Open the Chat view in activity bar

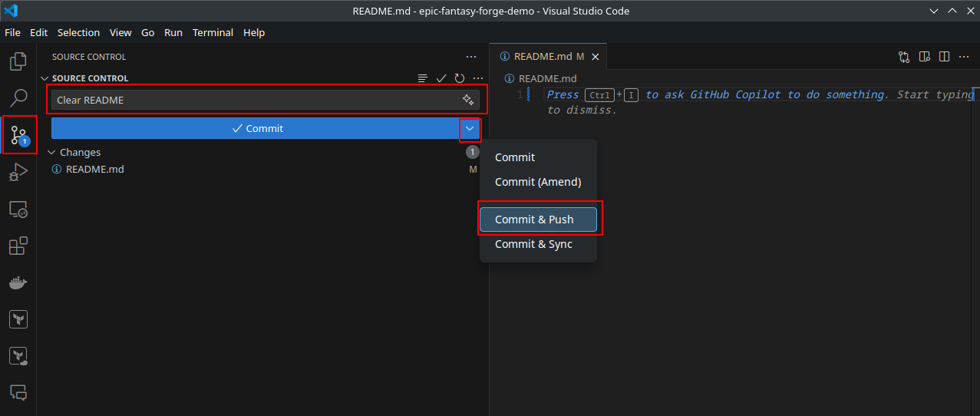[x=18, y=392]
